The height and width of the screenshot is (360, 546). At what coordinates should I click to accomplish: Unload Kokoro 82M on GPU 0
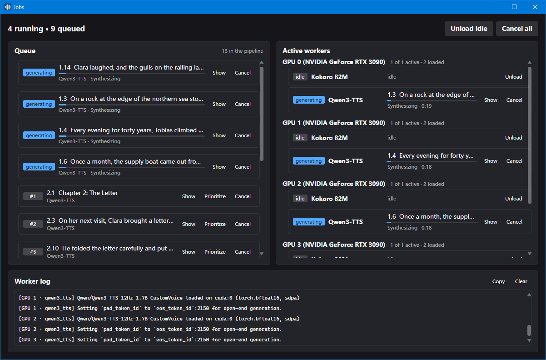click(x=514, y=77)
